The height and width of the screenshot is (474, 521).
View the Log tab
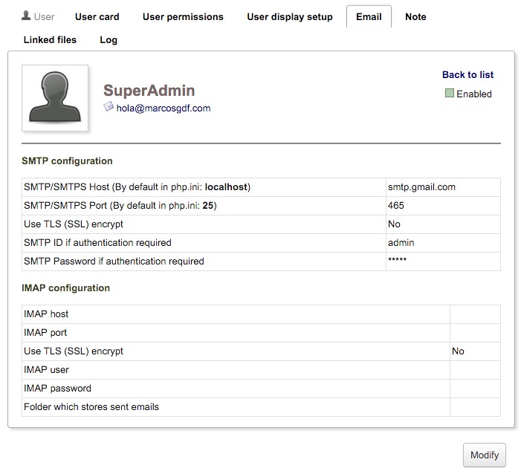109,39
